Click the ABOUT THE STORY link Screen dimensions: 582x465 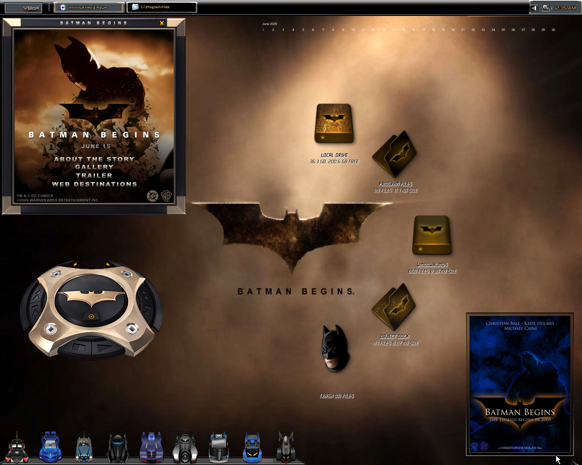coord(94,159)
